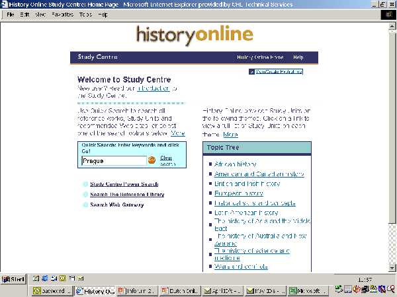Open African history topic
This screenshot has height=297, width=397.
coord(235,164)
